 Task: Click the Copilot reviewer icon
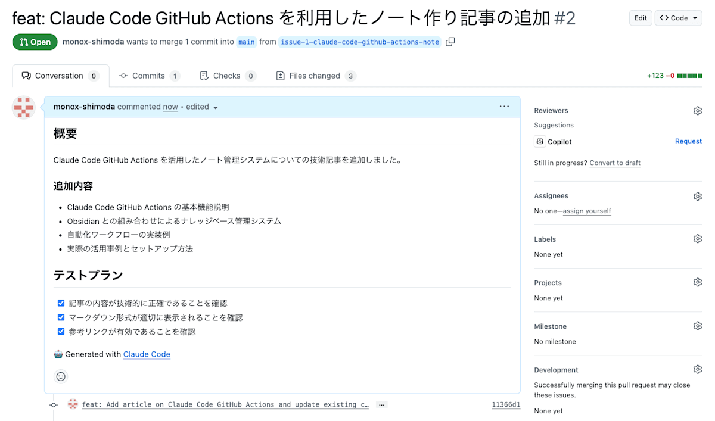point(540,142)
